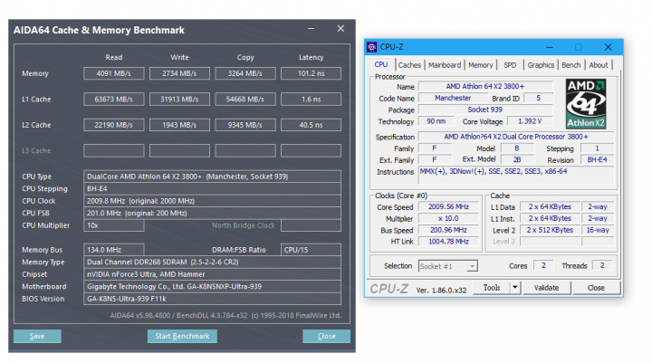Open the Graphics tab

[541, 65]
